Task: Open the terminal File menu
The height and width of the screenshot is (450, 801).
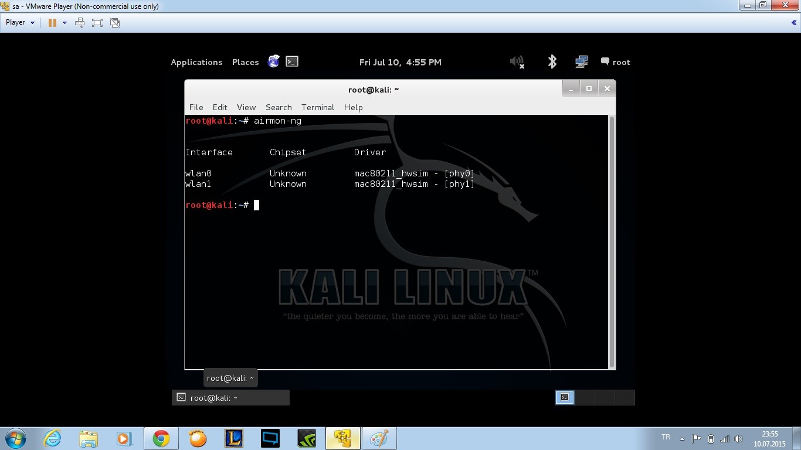Action: click(x=196, y=107)
